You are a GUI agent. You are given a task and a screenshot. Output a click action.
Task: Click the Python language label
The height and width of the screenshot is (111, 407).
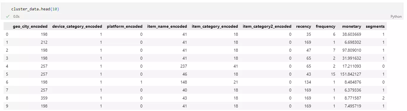click(x=396, y=17)
